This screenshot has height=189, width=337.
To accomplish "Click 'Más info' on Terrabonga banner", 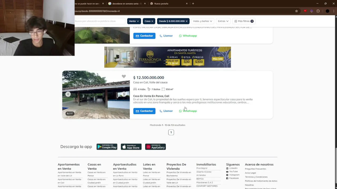I will pyautogui.click(x=218, y=59).
